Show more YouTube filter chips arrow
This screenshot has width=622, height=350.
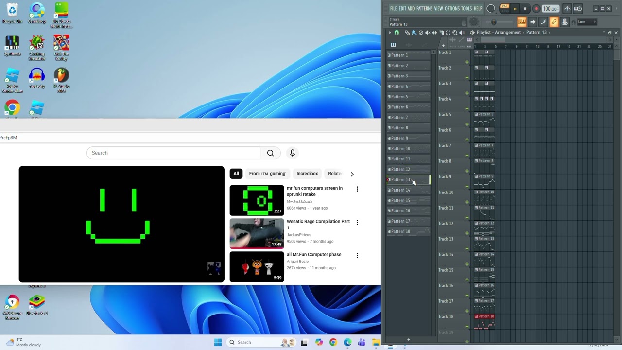click(352, 174)
